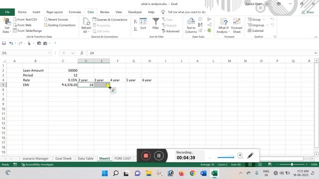Open Data Table sheet tab
The height and width of the screenshot is (179, 319).
point(86,159)
